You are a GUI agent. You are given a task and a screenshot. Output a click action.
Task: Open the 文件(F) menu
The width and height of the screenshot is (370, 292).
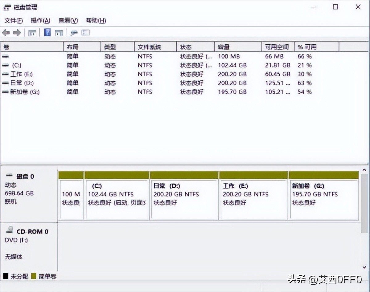coord(14,21)
